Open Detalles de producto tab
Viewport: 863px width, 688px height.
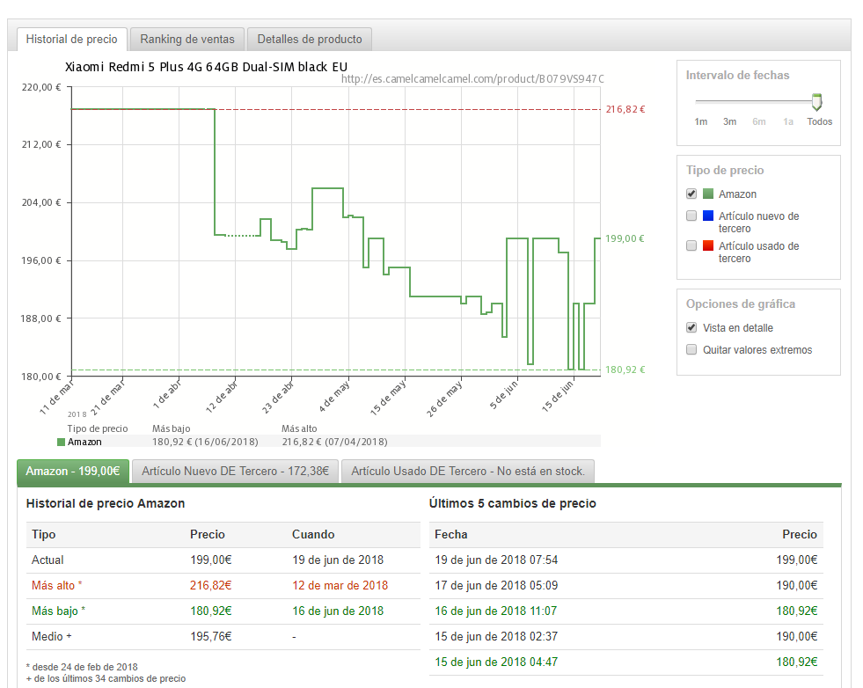(310, 40)
